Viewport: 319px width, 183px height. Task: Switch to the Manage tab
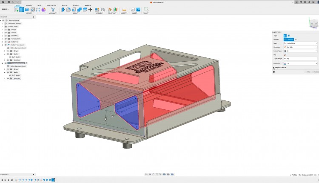point(88,6)
